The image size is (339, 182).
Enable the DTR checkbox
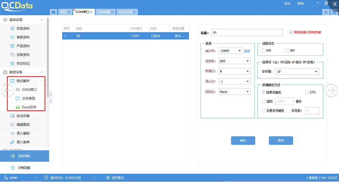coord(264,50)
